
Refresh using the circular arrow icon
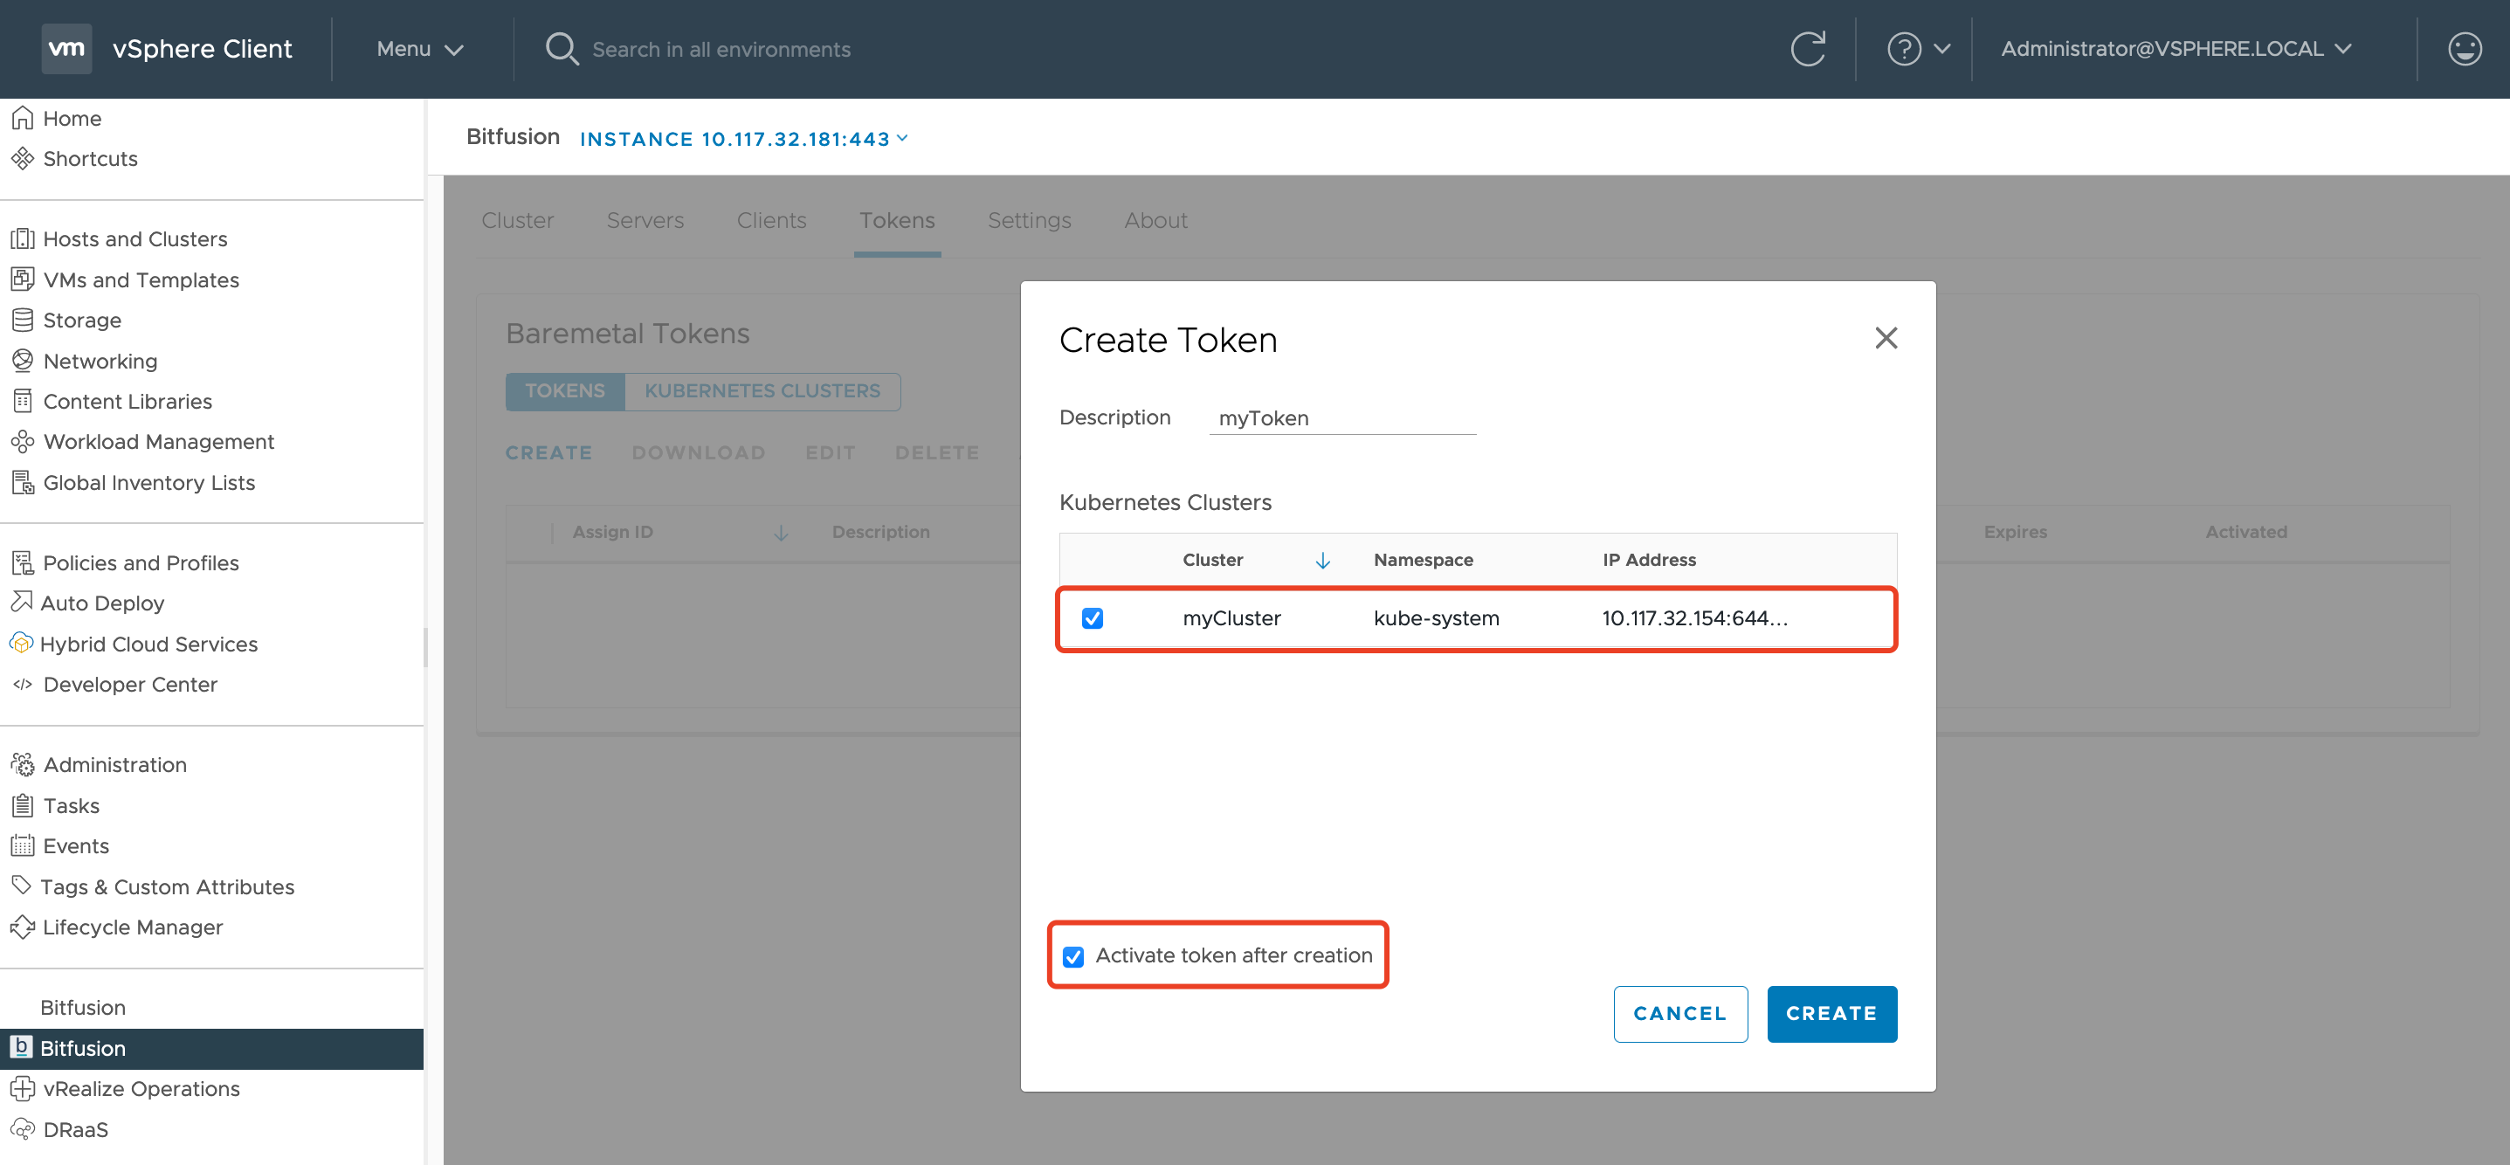tap(1808, 49)
